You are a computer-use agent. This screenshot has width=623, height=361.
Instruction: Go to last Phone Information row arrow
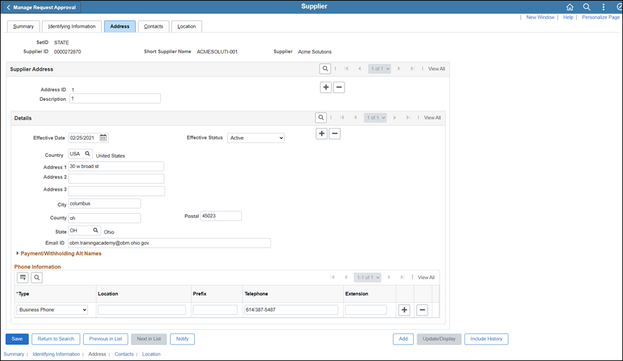(402, 277)
